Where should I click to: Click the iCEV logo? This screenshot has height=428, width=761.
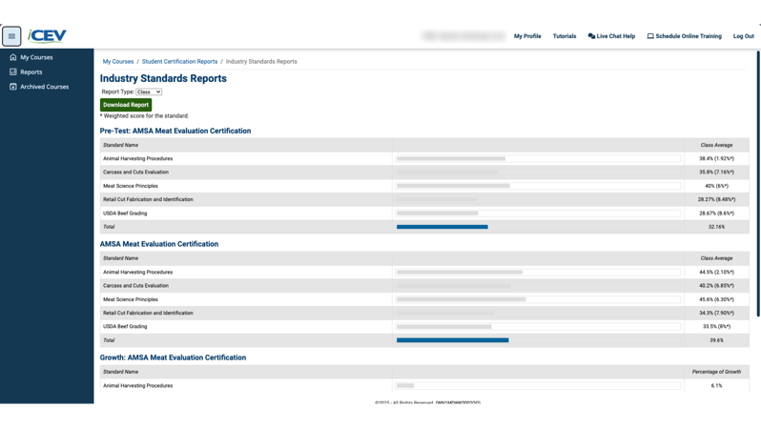47,36
